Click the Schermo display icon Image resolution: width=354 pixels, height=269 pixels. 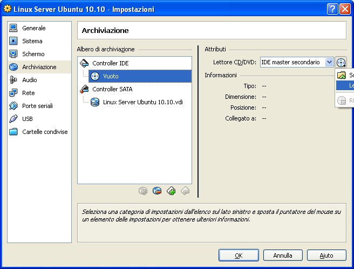click(x=13, y=54)
